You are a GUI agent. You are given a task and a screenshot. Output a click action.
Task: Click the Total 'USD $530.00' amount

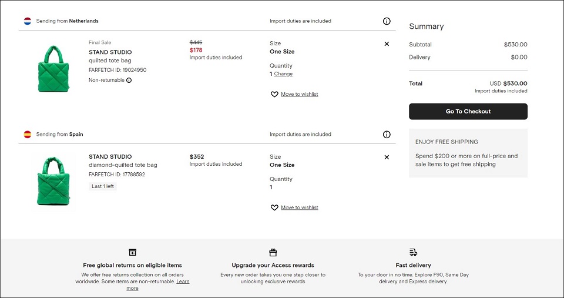pos(508,83)
